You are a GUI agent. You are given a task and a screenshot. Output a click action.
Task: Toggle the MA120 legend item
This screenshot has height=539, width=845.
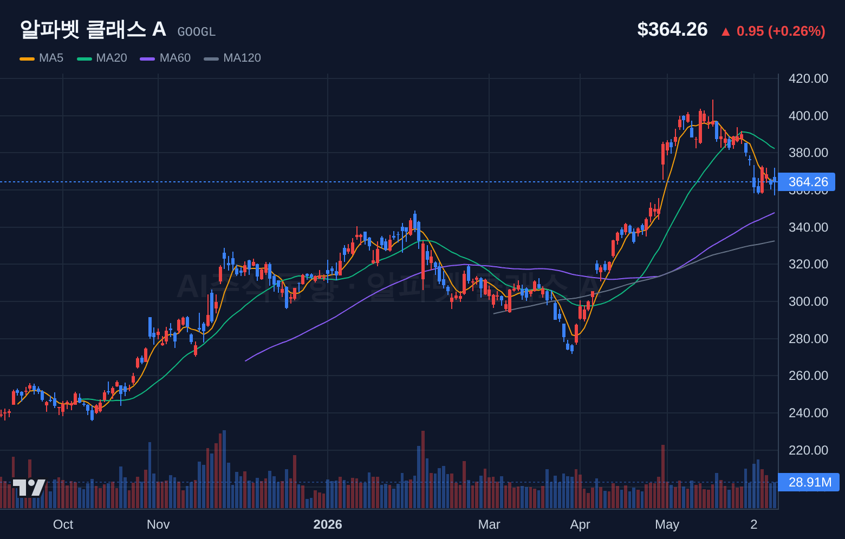click(232, 58)
